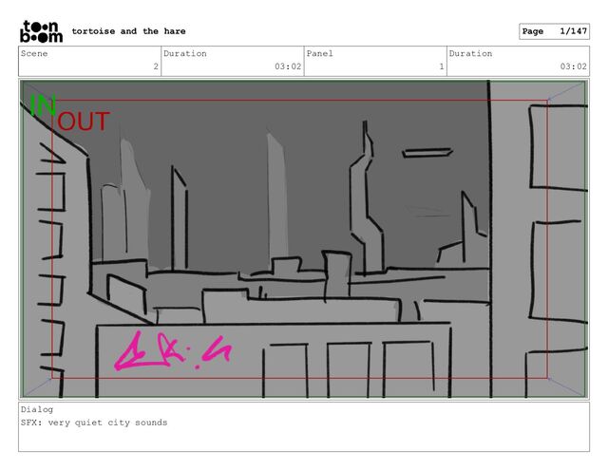
Task: Click the Dialog text area
Action: coord(304,426)
